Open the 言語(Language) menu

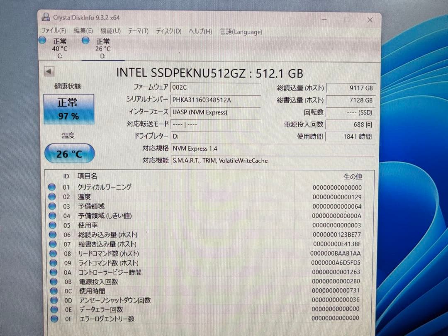[241, 32]
